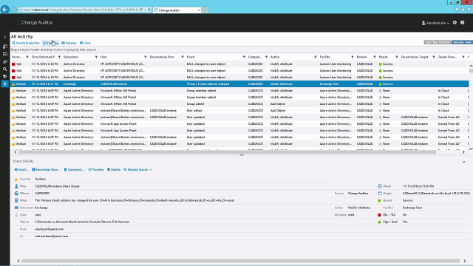Click the browser address bar
Viewport: 473px width, 266px height.
coord(78,10)
